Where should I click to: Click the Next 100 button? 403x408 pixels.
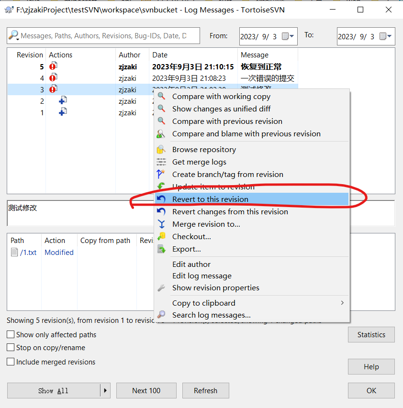tap(146, 390)
